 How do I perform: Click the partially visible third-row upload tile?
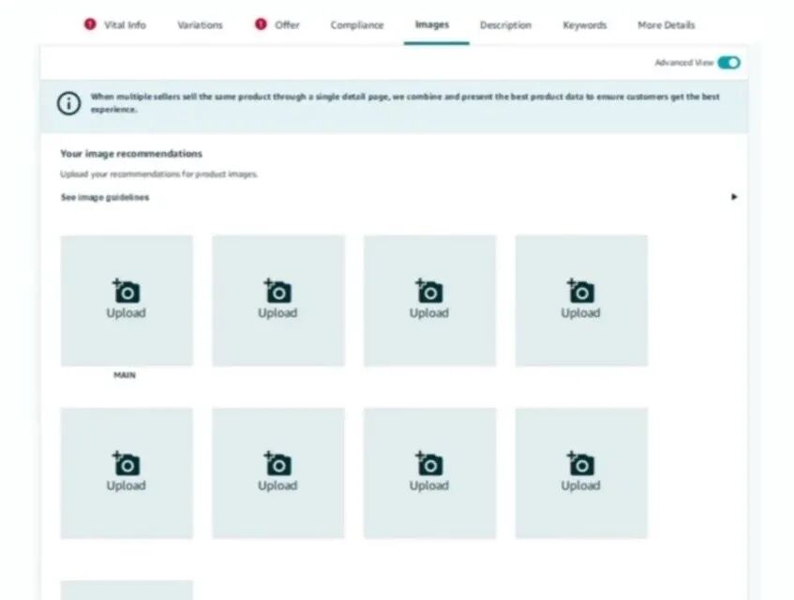click(x=127, y=591)
